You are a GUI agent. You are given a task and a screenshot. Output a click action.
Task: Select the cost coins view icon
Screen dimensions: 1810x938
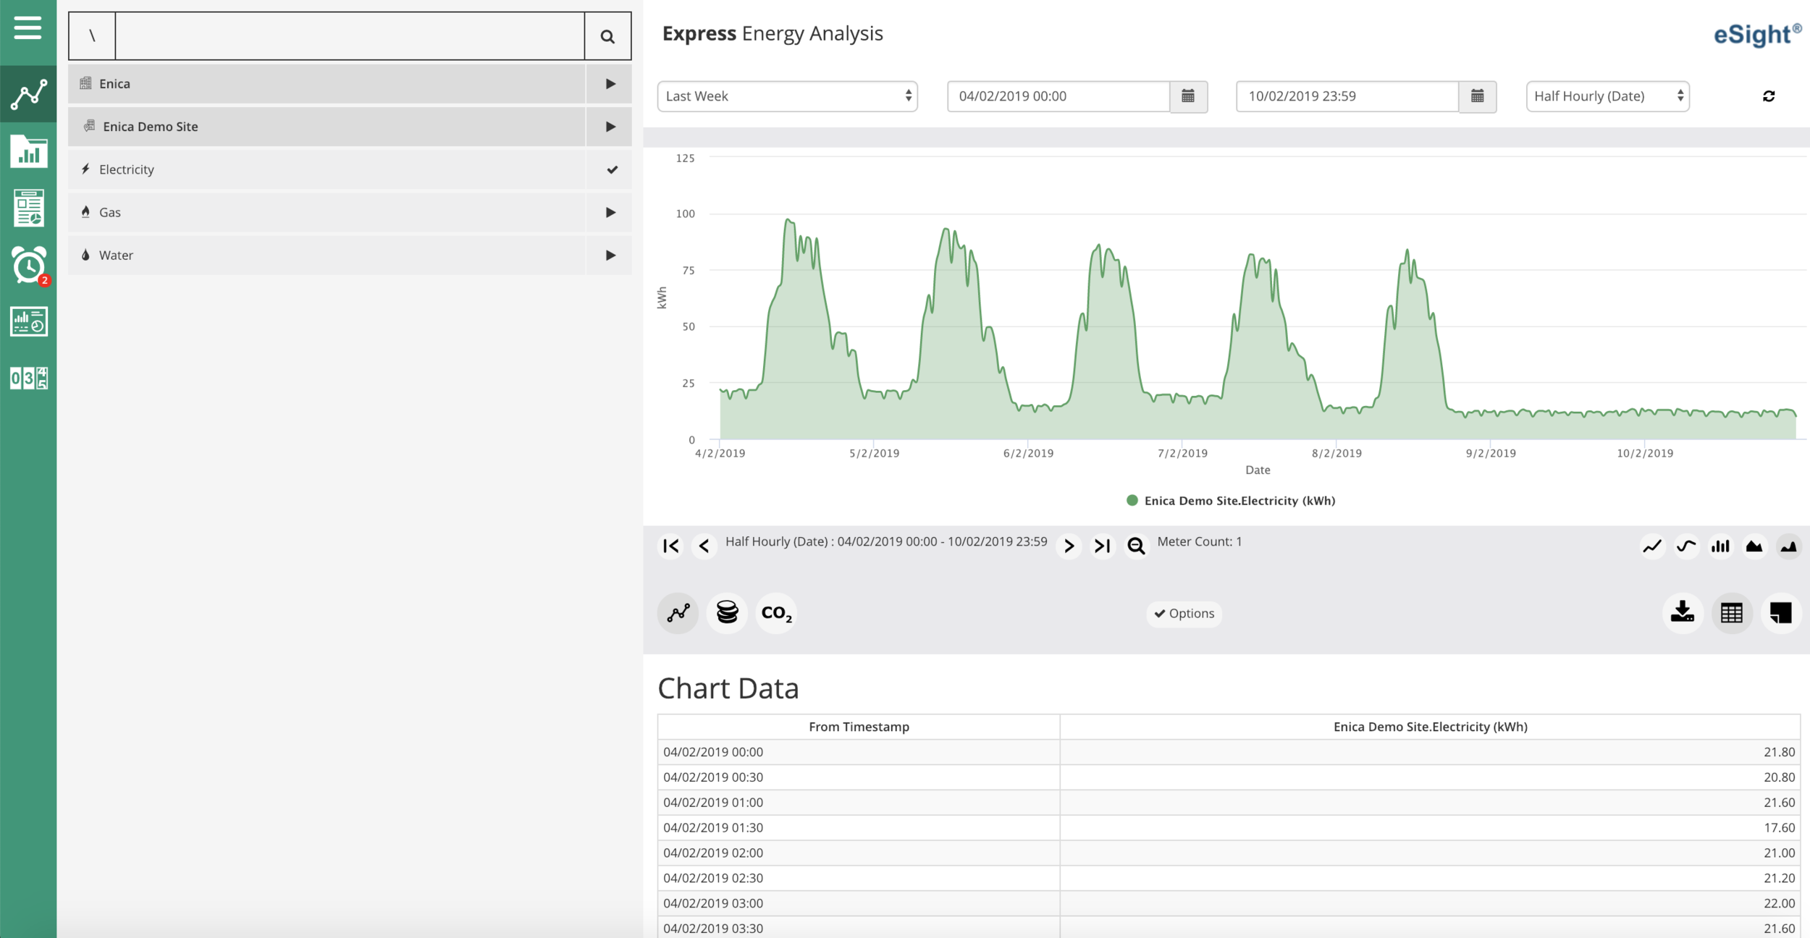727,613
